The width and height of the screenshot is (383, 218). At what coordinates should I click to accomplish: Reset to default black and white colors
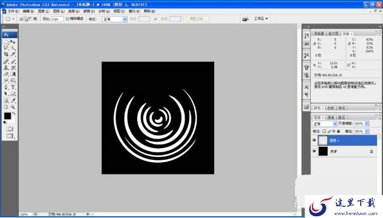[x=5, y=122]
